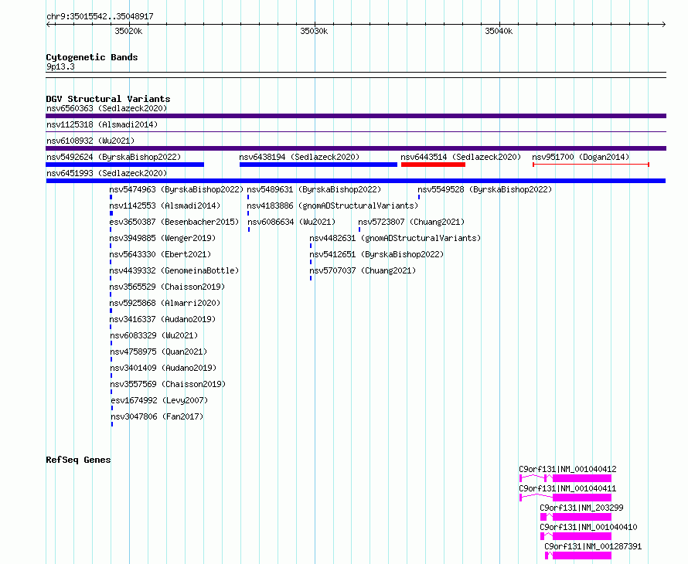The height and width of the screenshot is (564, 688).
Task: Open the C9orf131|NM_001287391 transcript label
Action: (x=593, y=546)
